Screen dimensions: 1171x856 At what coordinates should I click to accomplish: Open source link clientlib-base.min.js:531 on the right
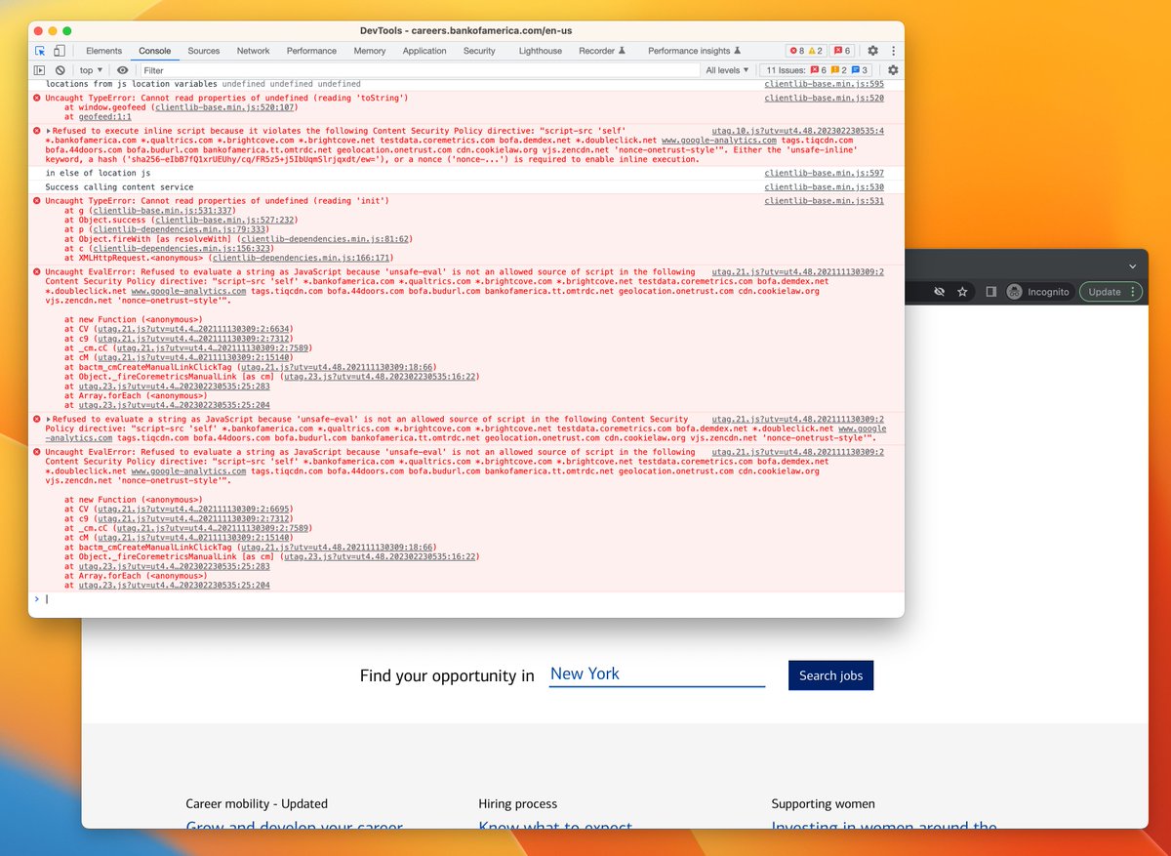[824, 201]
